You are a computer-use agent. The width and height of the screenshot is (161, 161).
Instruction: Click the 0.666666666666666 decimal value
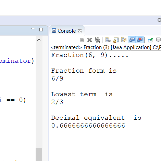88,126
